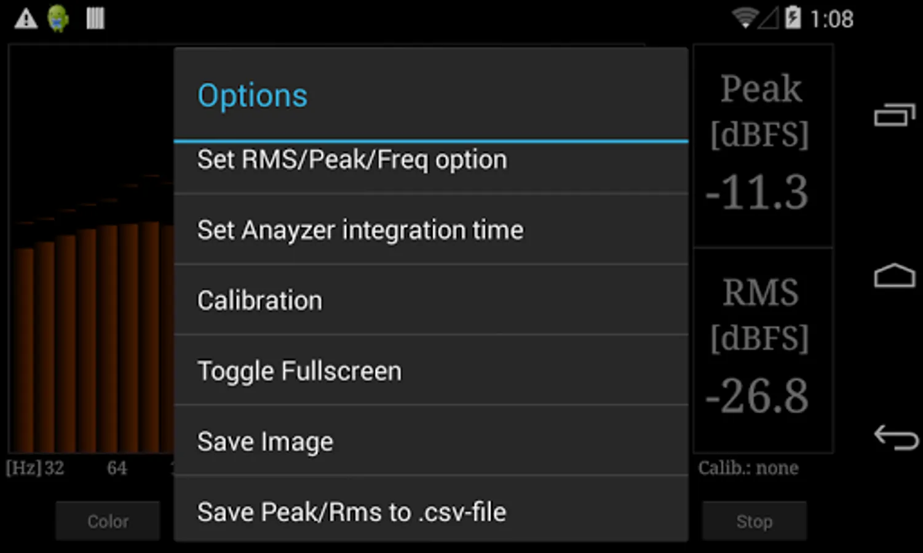Choose Toggle Fullscreen from Options
Viewport: 923px width, 553px height.
430,371
